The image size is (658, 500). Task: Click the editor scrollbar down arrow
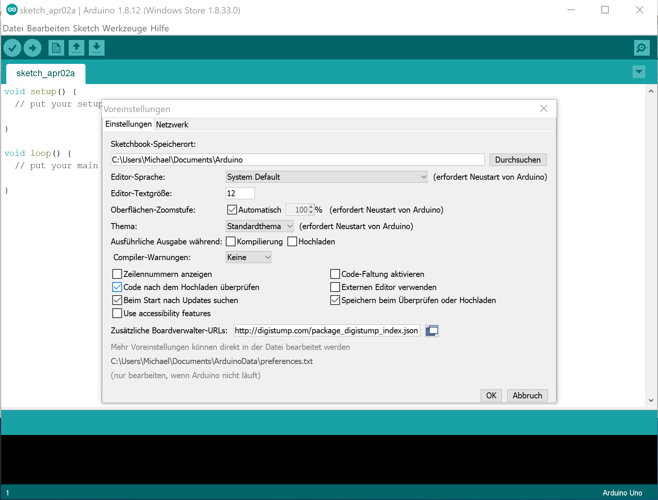[651, 400]
